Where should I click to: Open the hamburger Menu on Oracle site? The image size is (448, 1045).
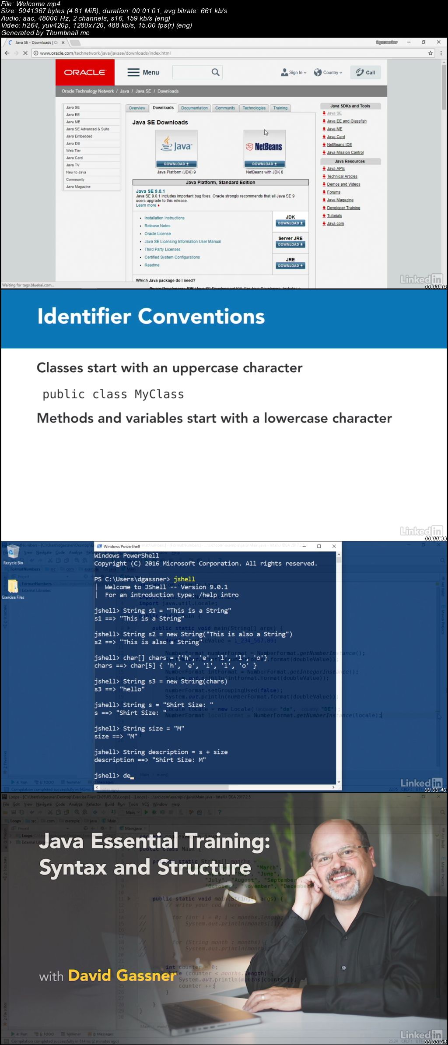click(143, 72)
